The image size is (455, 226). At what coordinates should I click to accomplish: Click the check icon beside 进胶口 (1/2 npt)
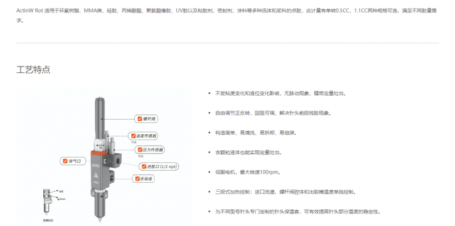tap(144, 166)
